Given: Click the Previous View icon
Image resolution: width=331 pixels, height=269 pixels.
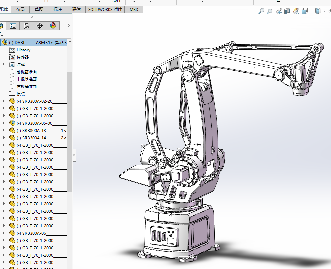Looking at the screenshot, I should tap(279, 11).
